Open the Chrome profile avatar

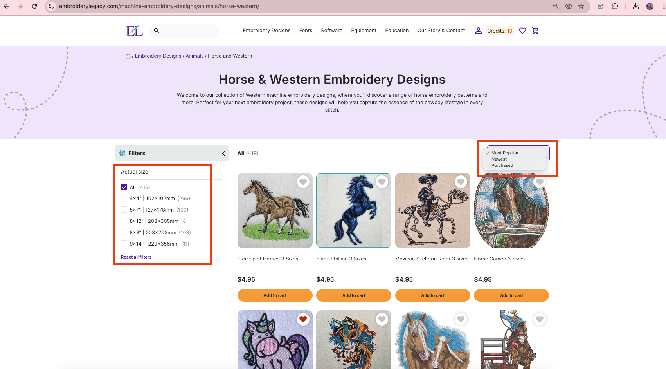650,6
